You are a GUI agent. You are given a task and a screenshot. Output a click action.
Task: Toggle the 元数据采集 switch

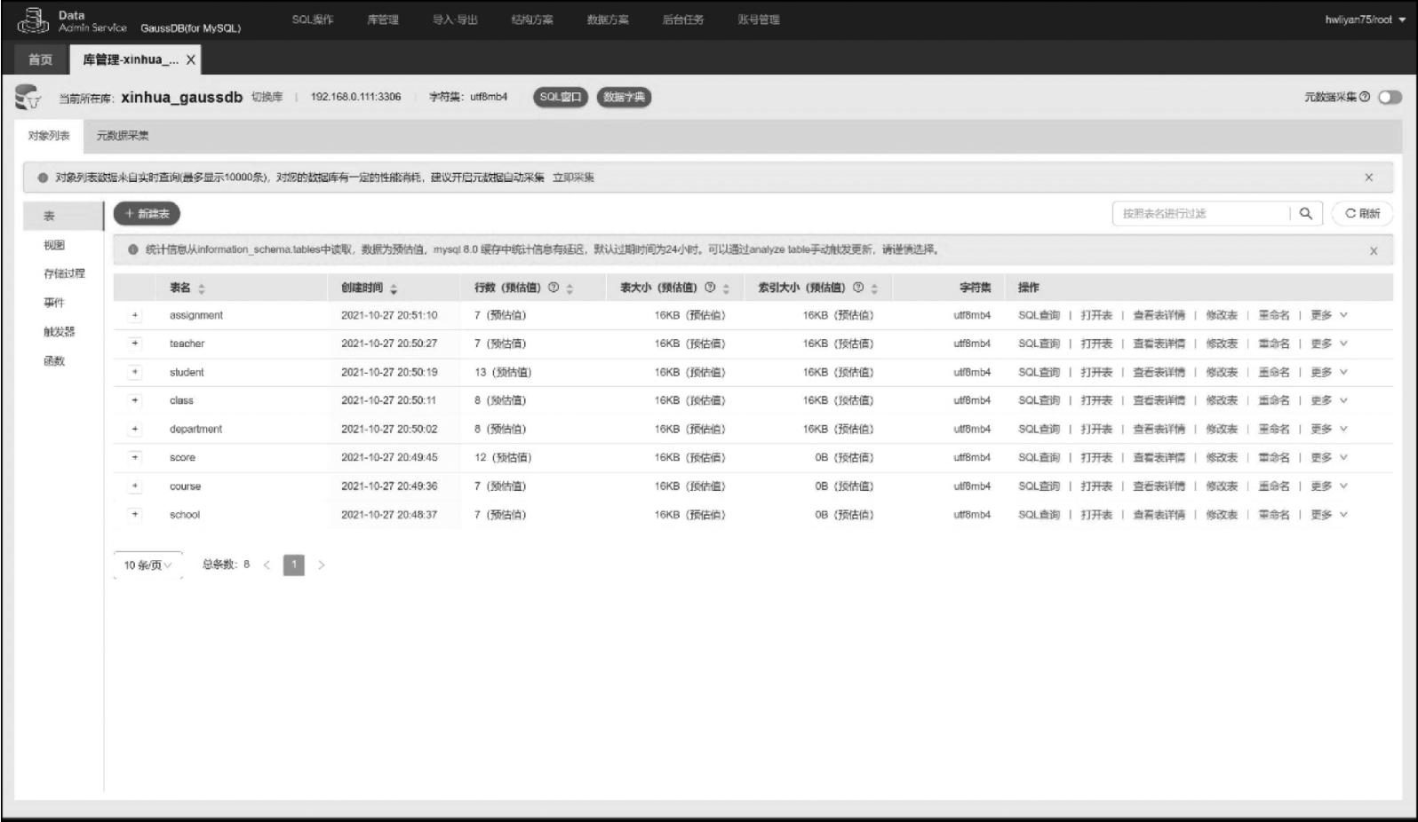click(x=1390, y=97)
